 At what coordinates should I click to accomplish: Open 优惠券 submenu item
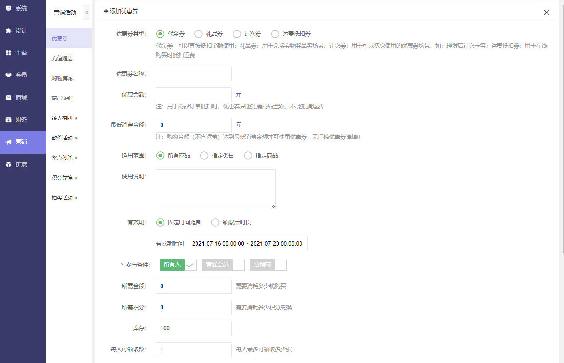pos(69,38)
